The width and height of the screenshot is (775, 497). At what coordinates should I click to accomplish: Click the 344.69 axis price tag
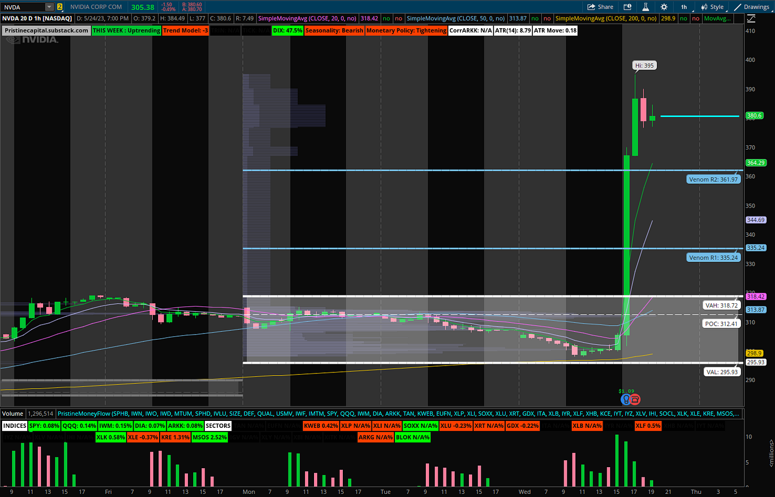[755, 220]
